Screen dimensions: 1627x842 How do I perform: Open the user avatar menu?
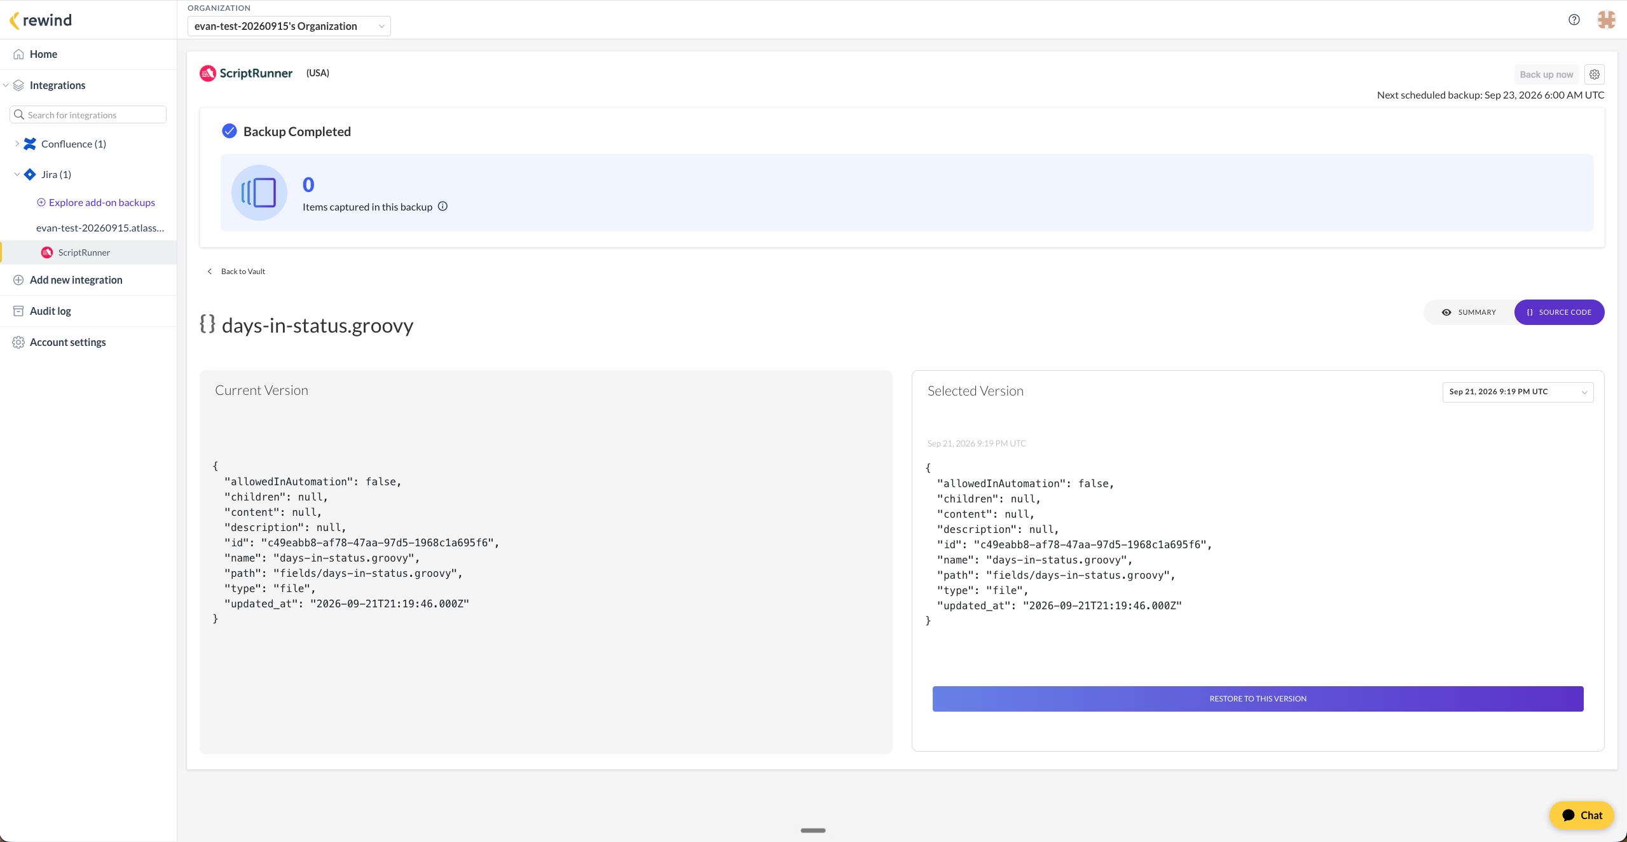click(1607, 20)
